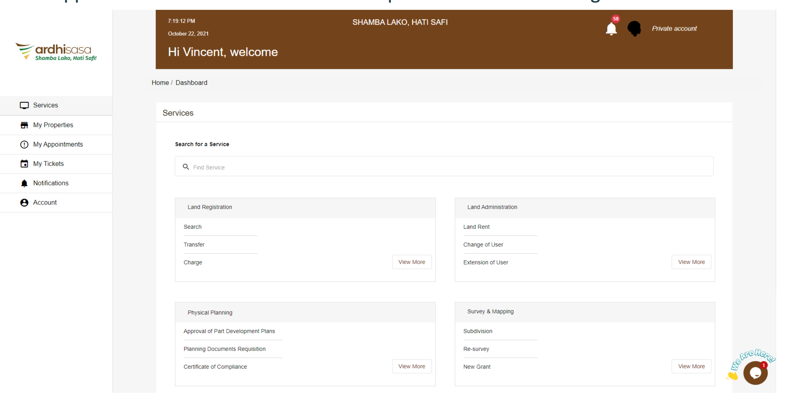Click the Services monitor icon in sidebar
This screenshot has width=787, height=396.
click(x=24, y=105)
